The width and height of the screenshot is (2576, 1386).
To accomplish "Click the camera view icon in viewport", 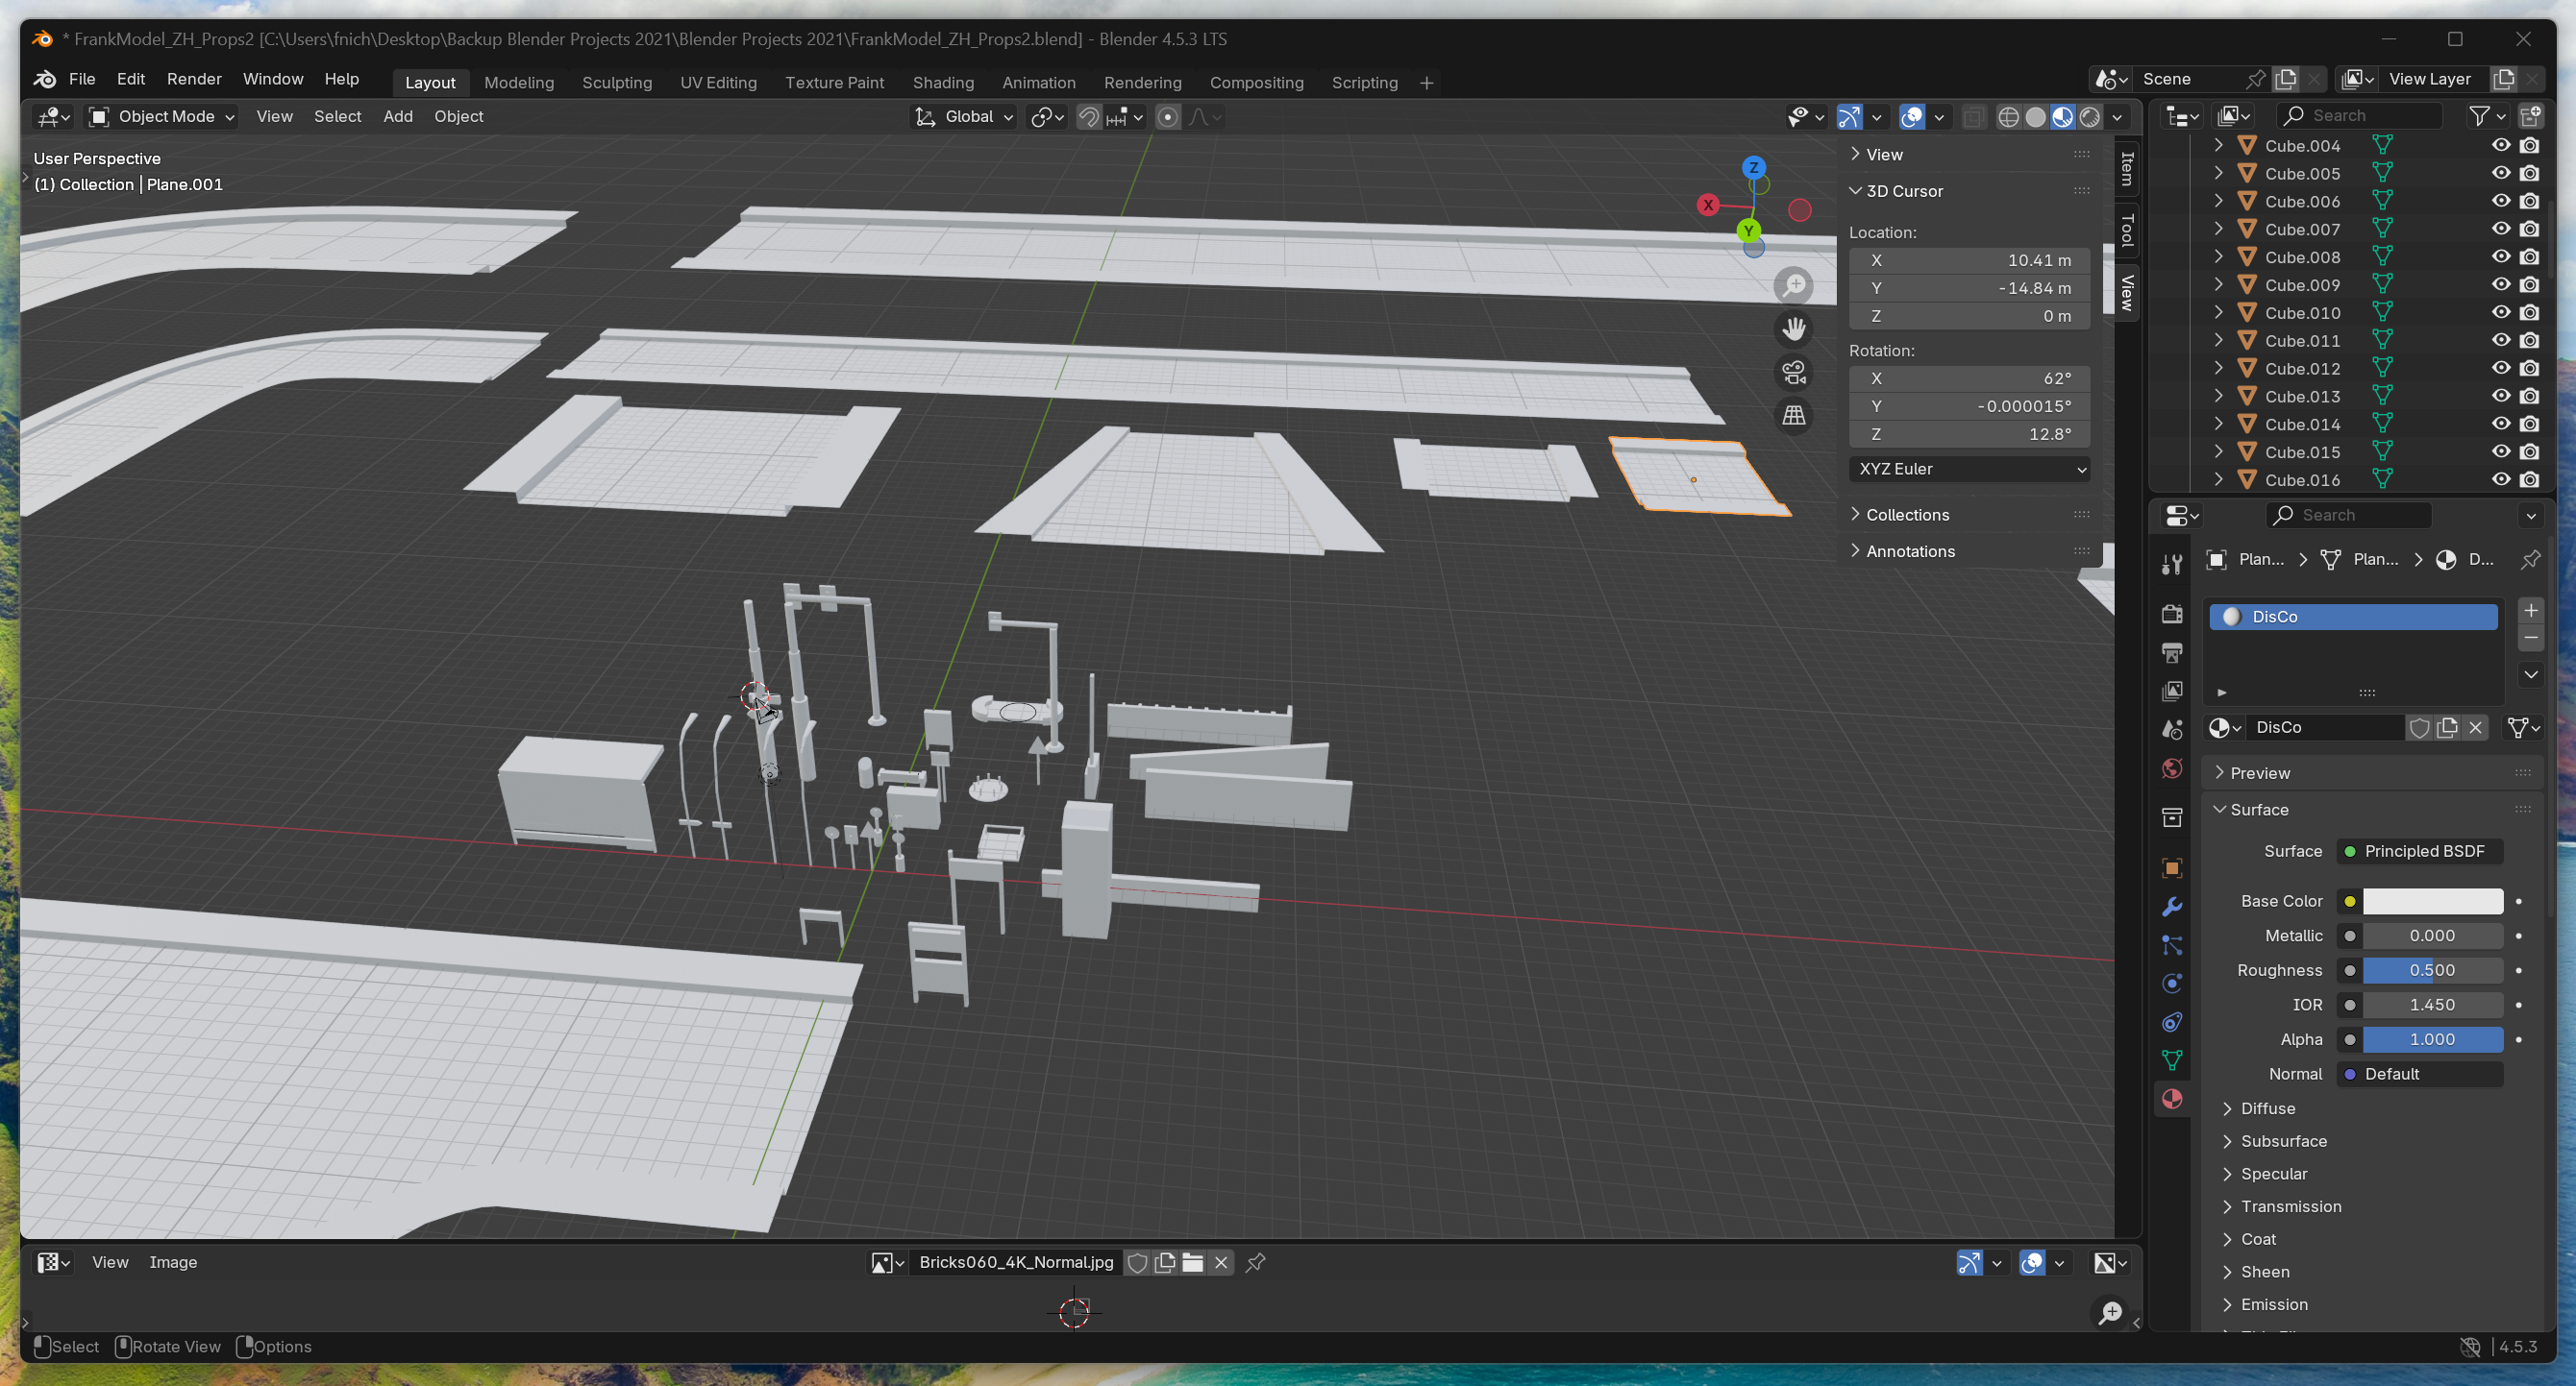I will coord(1794,373).
